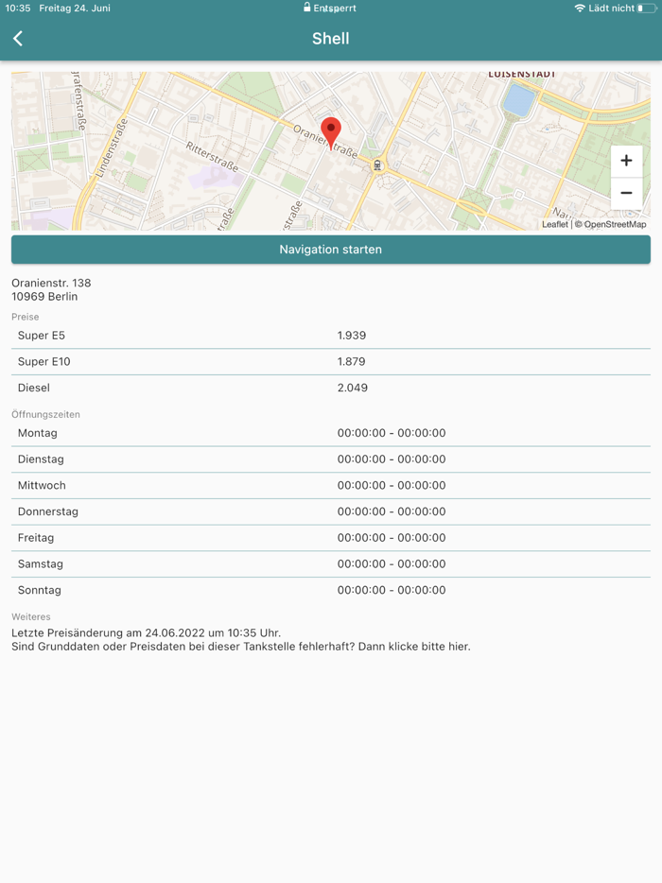662x883 pixels.
Task: Tap the Lindenstraße label on map
Action: [x=112, y=147]
